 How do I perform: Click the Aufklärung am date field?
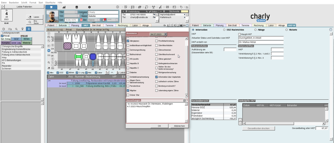click(230, 49)
